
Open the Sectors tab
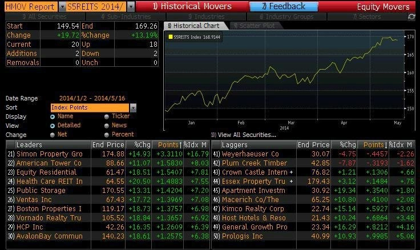click(x=367, y=17)
